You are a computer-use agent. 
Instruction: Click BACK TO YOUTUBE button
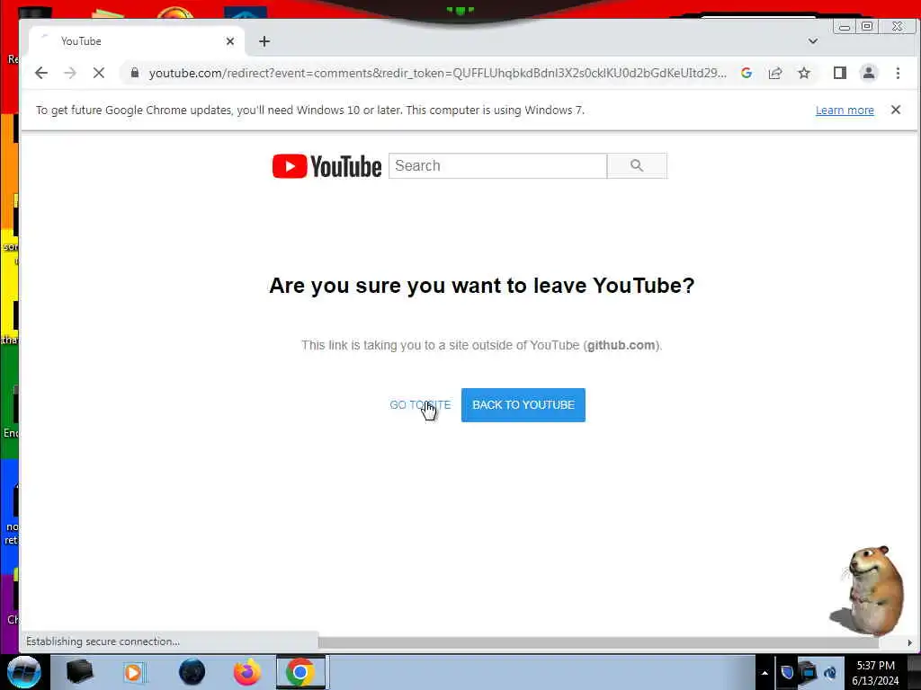pos(523,405)
